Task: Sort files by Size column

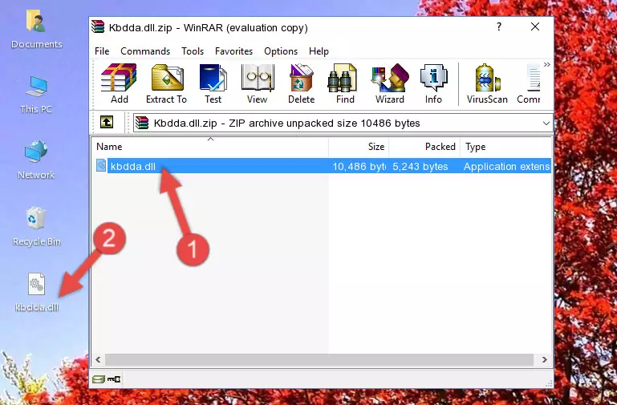Action: click(x=359, y=147)
